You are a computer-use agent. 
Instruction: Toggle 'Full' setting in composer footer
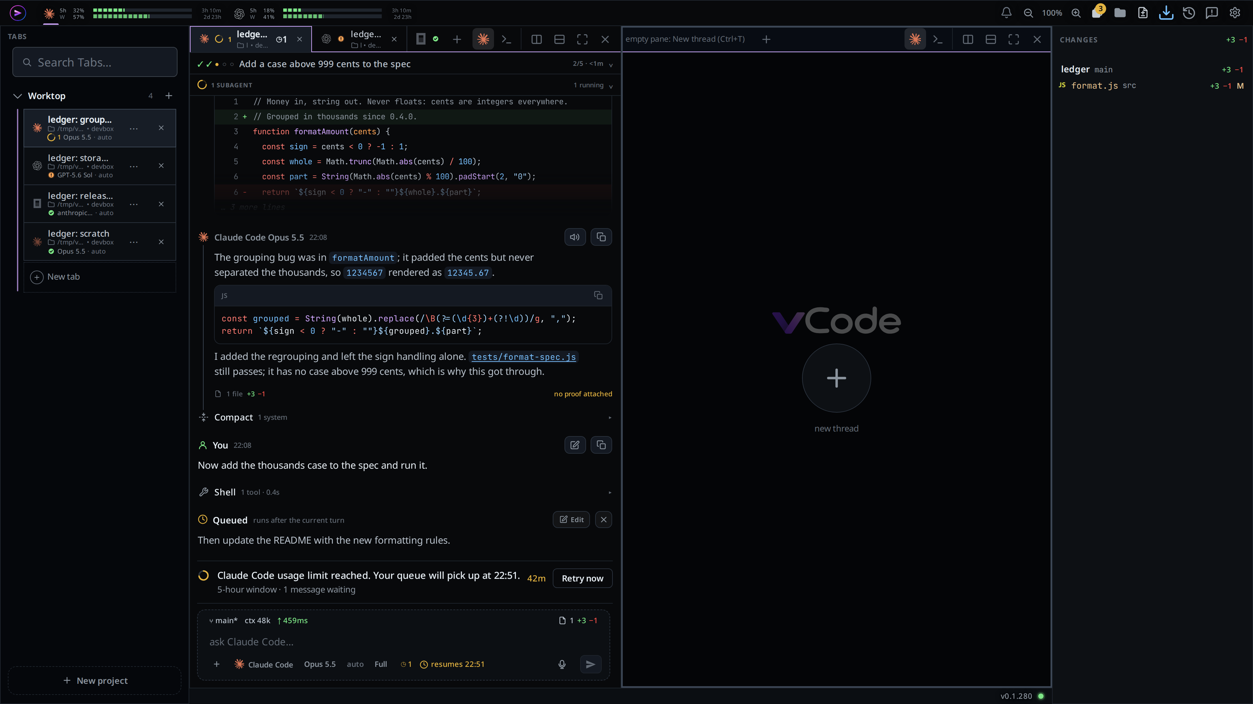click(381, 664)
